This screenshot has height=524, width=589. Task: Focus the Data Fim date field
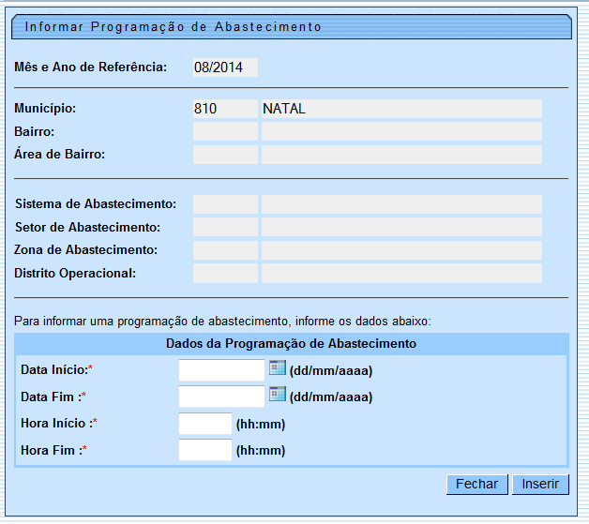221,397
